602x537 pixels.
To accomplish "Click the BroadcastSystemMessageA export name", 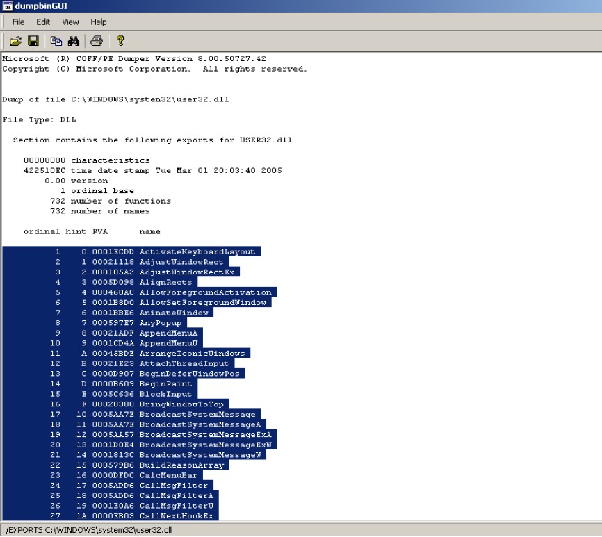I will point(200,424).
